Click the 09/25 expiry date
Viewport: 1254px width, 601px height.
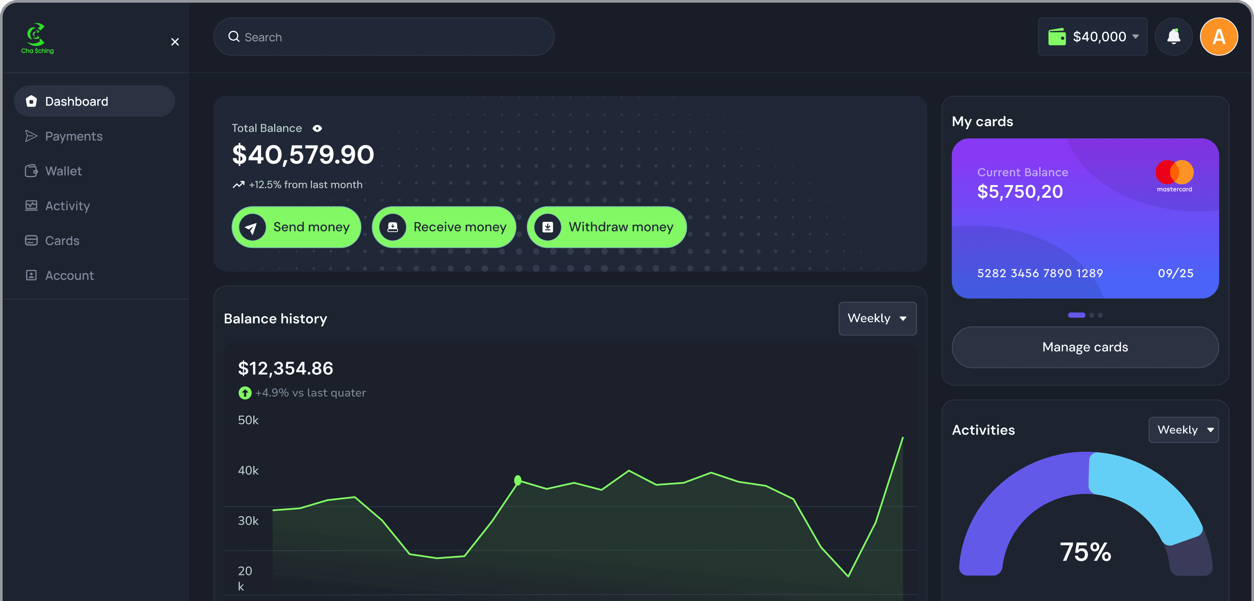[x=1176, y=274]
